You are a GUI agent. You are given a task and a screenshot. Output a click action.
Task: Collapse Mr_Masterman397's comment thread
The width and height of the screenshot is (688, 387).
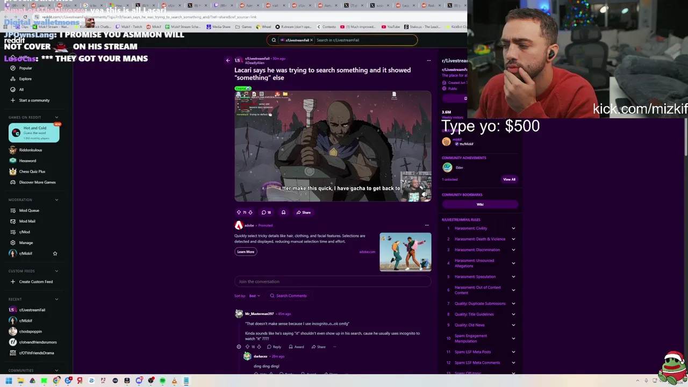239,347
